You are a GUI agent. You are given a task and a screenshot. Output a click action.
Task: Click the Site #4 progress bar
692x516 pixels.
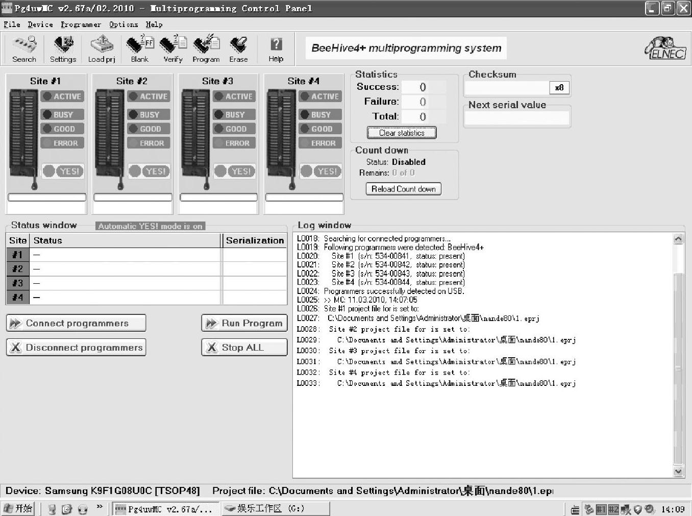tap(304, 198)
